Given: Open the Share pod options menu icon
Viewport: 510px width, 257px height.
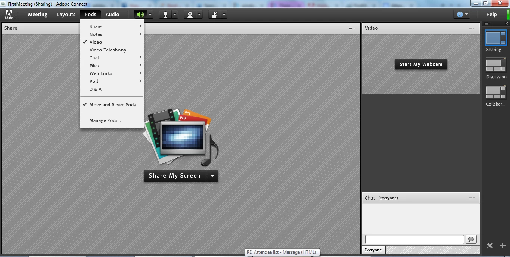Looking at the screenshot, I should click(x=352, y=28).
